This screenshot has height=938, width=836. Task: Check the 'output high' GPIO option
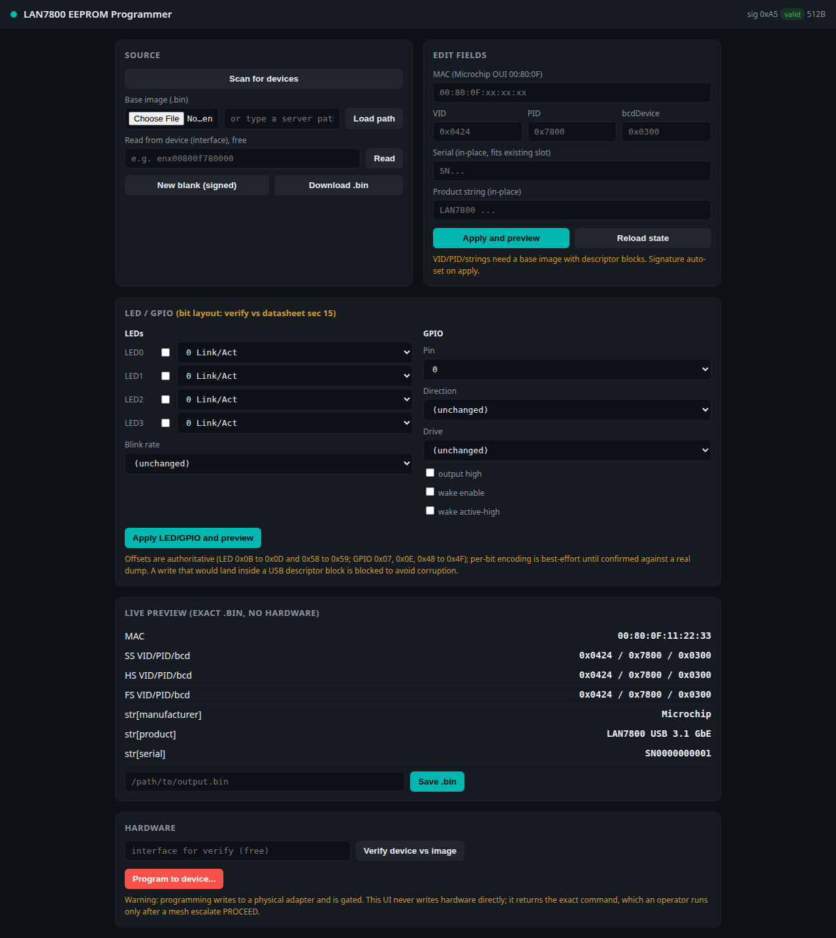click(430, 473)
